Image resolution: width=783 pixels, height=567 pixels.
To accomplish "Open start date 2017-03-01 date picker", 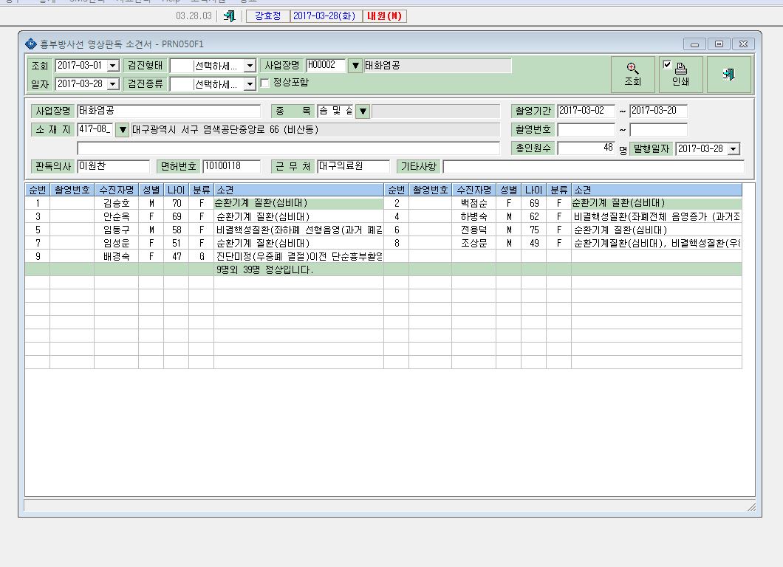I will coord(113,66).
